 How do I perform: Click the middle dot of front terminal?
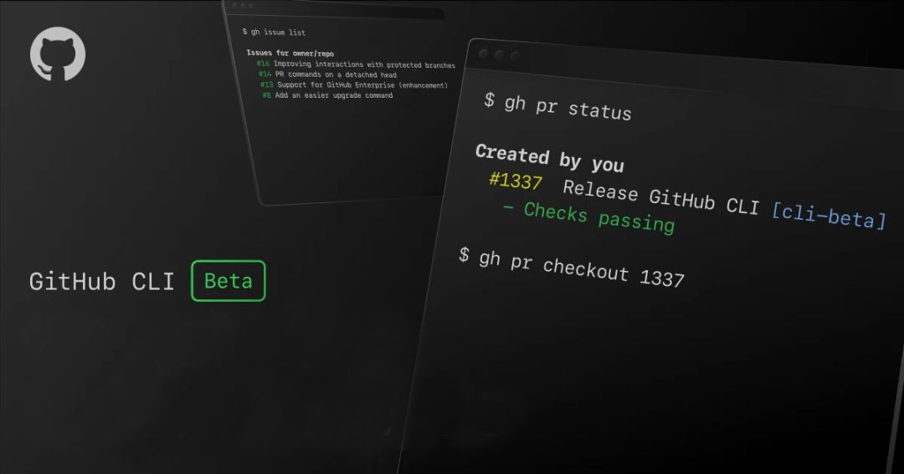500,55
